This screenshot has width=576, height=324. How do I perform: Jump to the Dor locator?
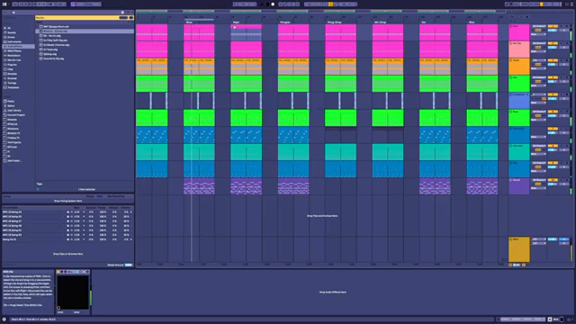[x=423, y=22]
